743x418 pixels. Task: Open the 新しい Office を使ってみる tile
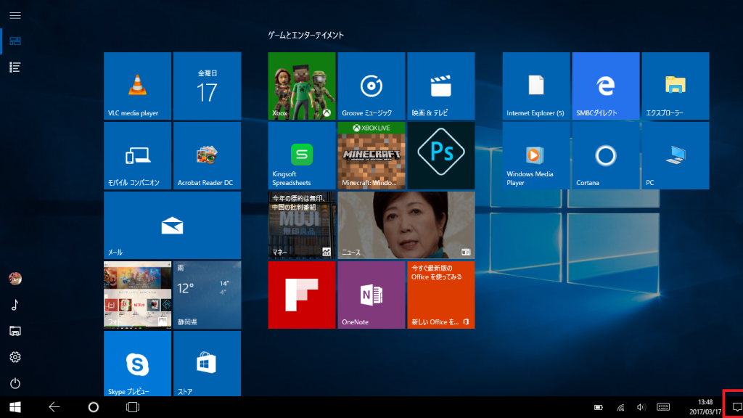coord(441,294)
